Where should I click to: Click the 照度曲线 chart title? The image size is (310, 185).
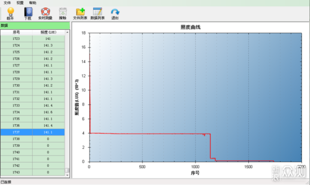tap(190, 27)
